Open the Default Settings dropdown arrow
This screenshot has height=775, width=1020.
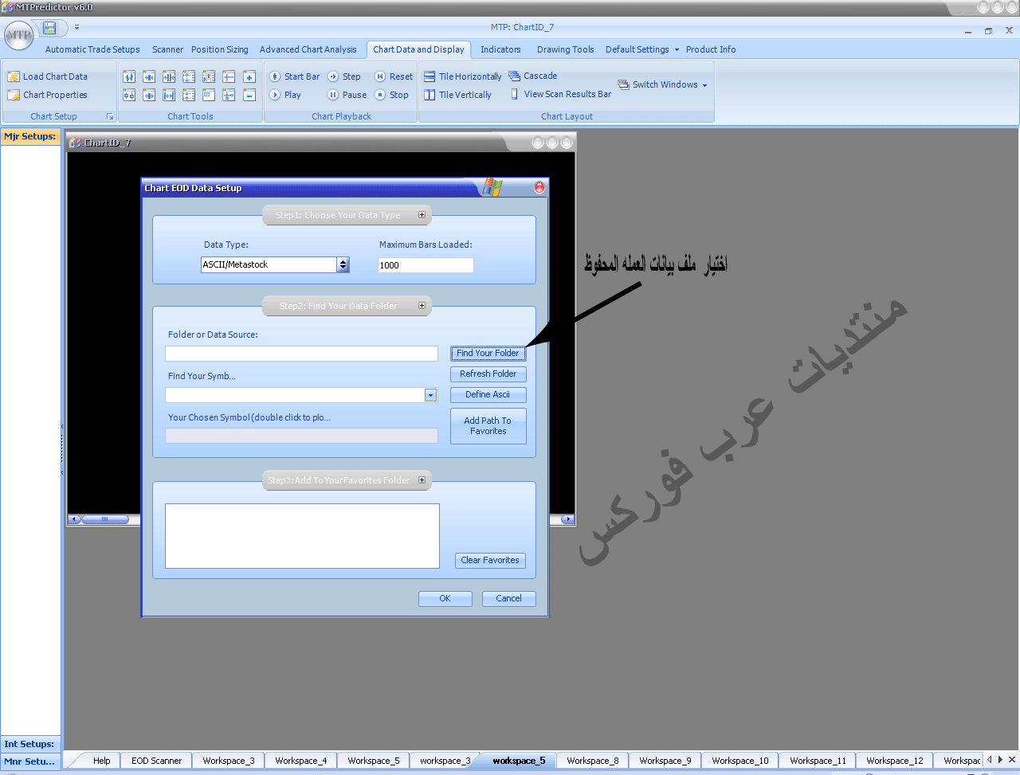coord(677,49)
